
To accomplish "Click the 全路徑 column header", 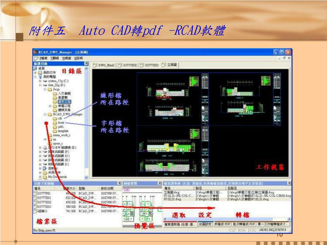I will tap(259, 188).
